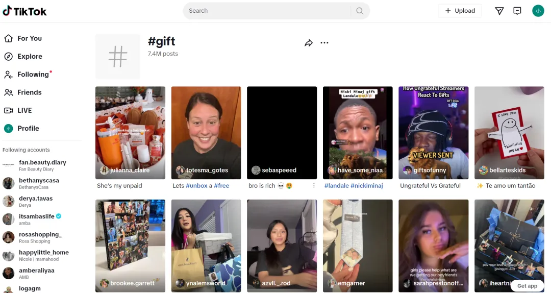Viewport: 551px width, 293px height.
Task: Click the search magnifier icon
Action: (360, 11)
